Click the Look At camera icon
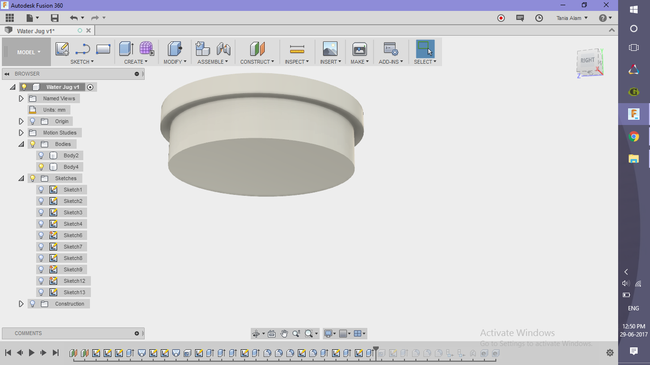 click(x=272, y=334)
